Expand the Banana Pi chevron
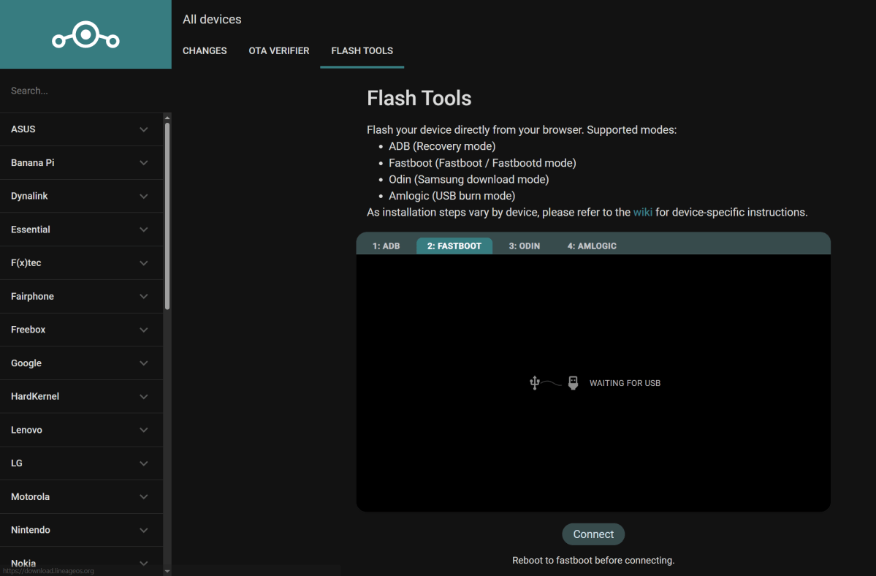 click(144, 163)
